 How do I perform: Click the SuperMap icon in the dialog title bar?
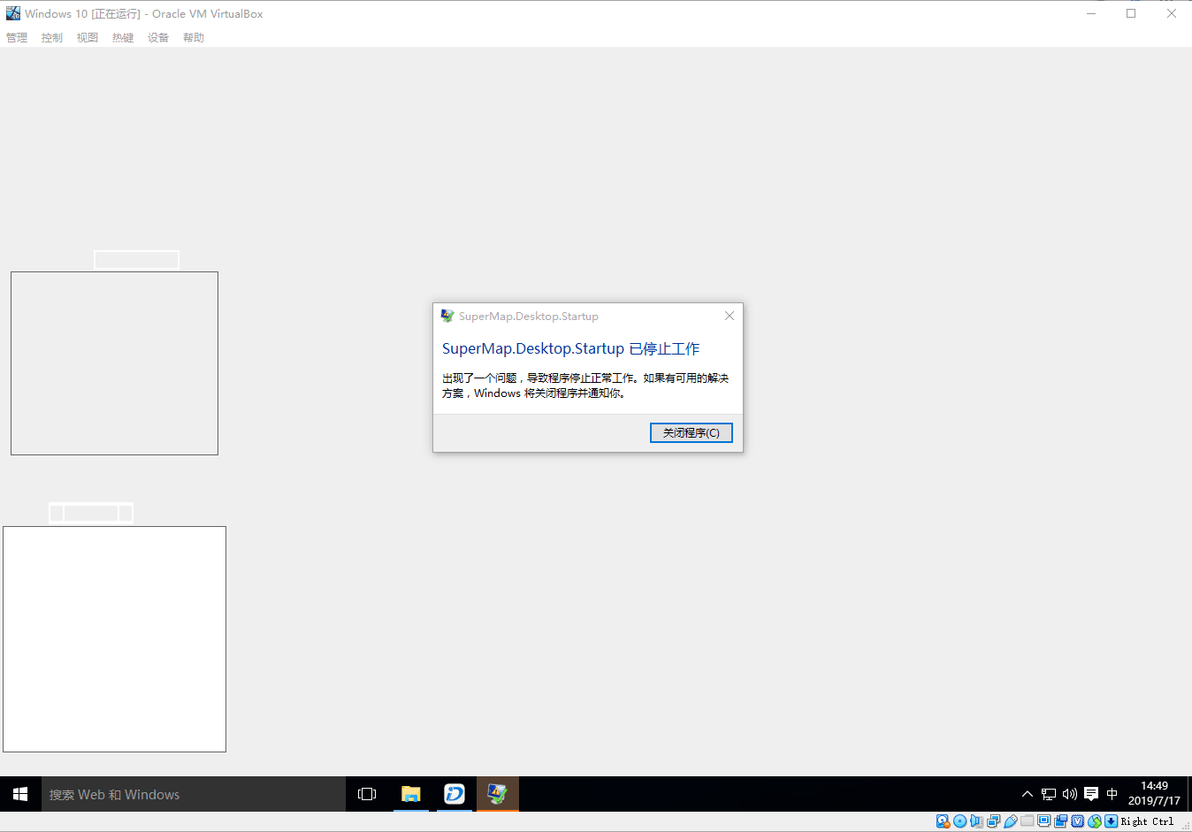[x=447, y=316]
